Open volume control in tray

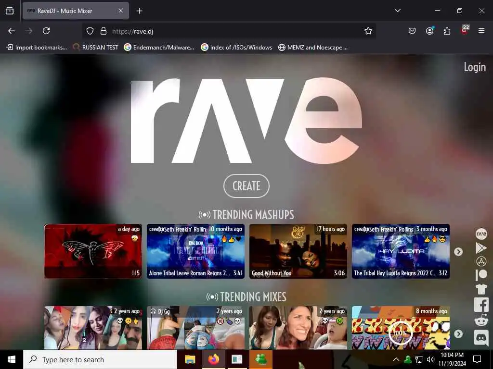[x=430, y=359]
